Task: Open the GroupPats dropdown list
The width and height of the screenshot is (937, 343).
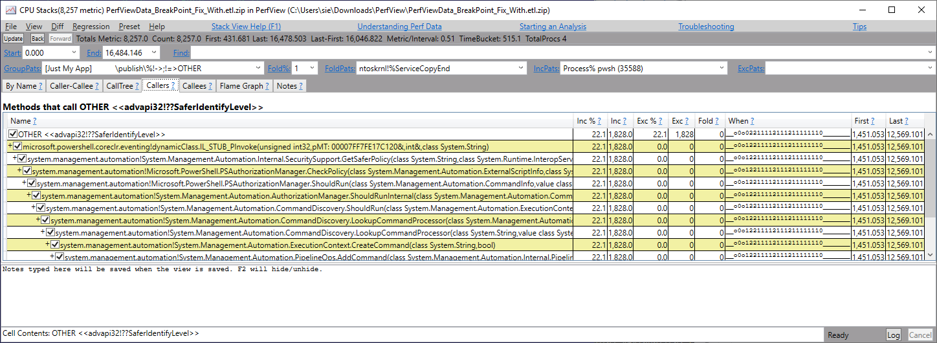Action: (257, 68)
